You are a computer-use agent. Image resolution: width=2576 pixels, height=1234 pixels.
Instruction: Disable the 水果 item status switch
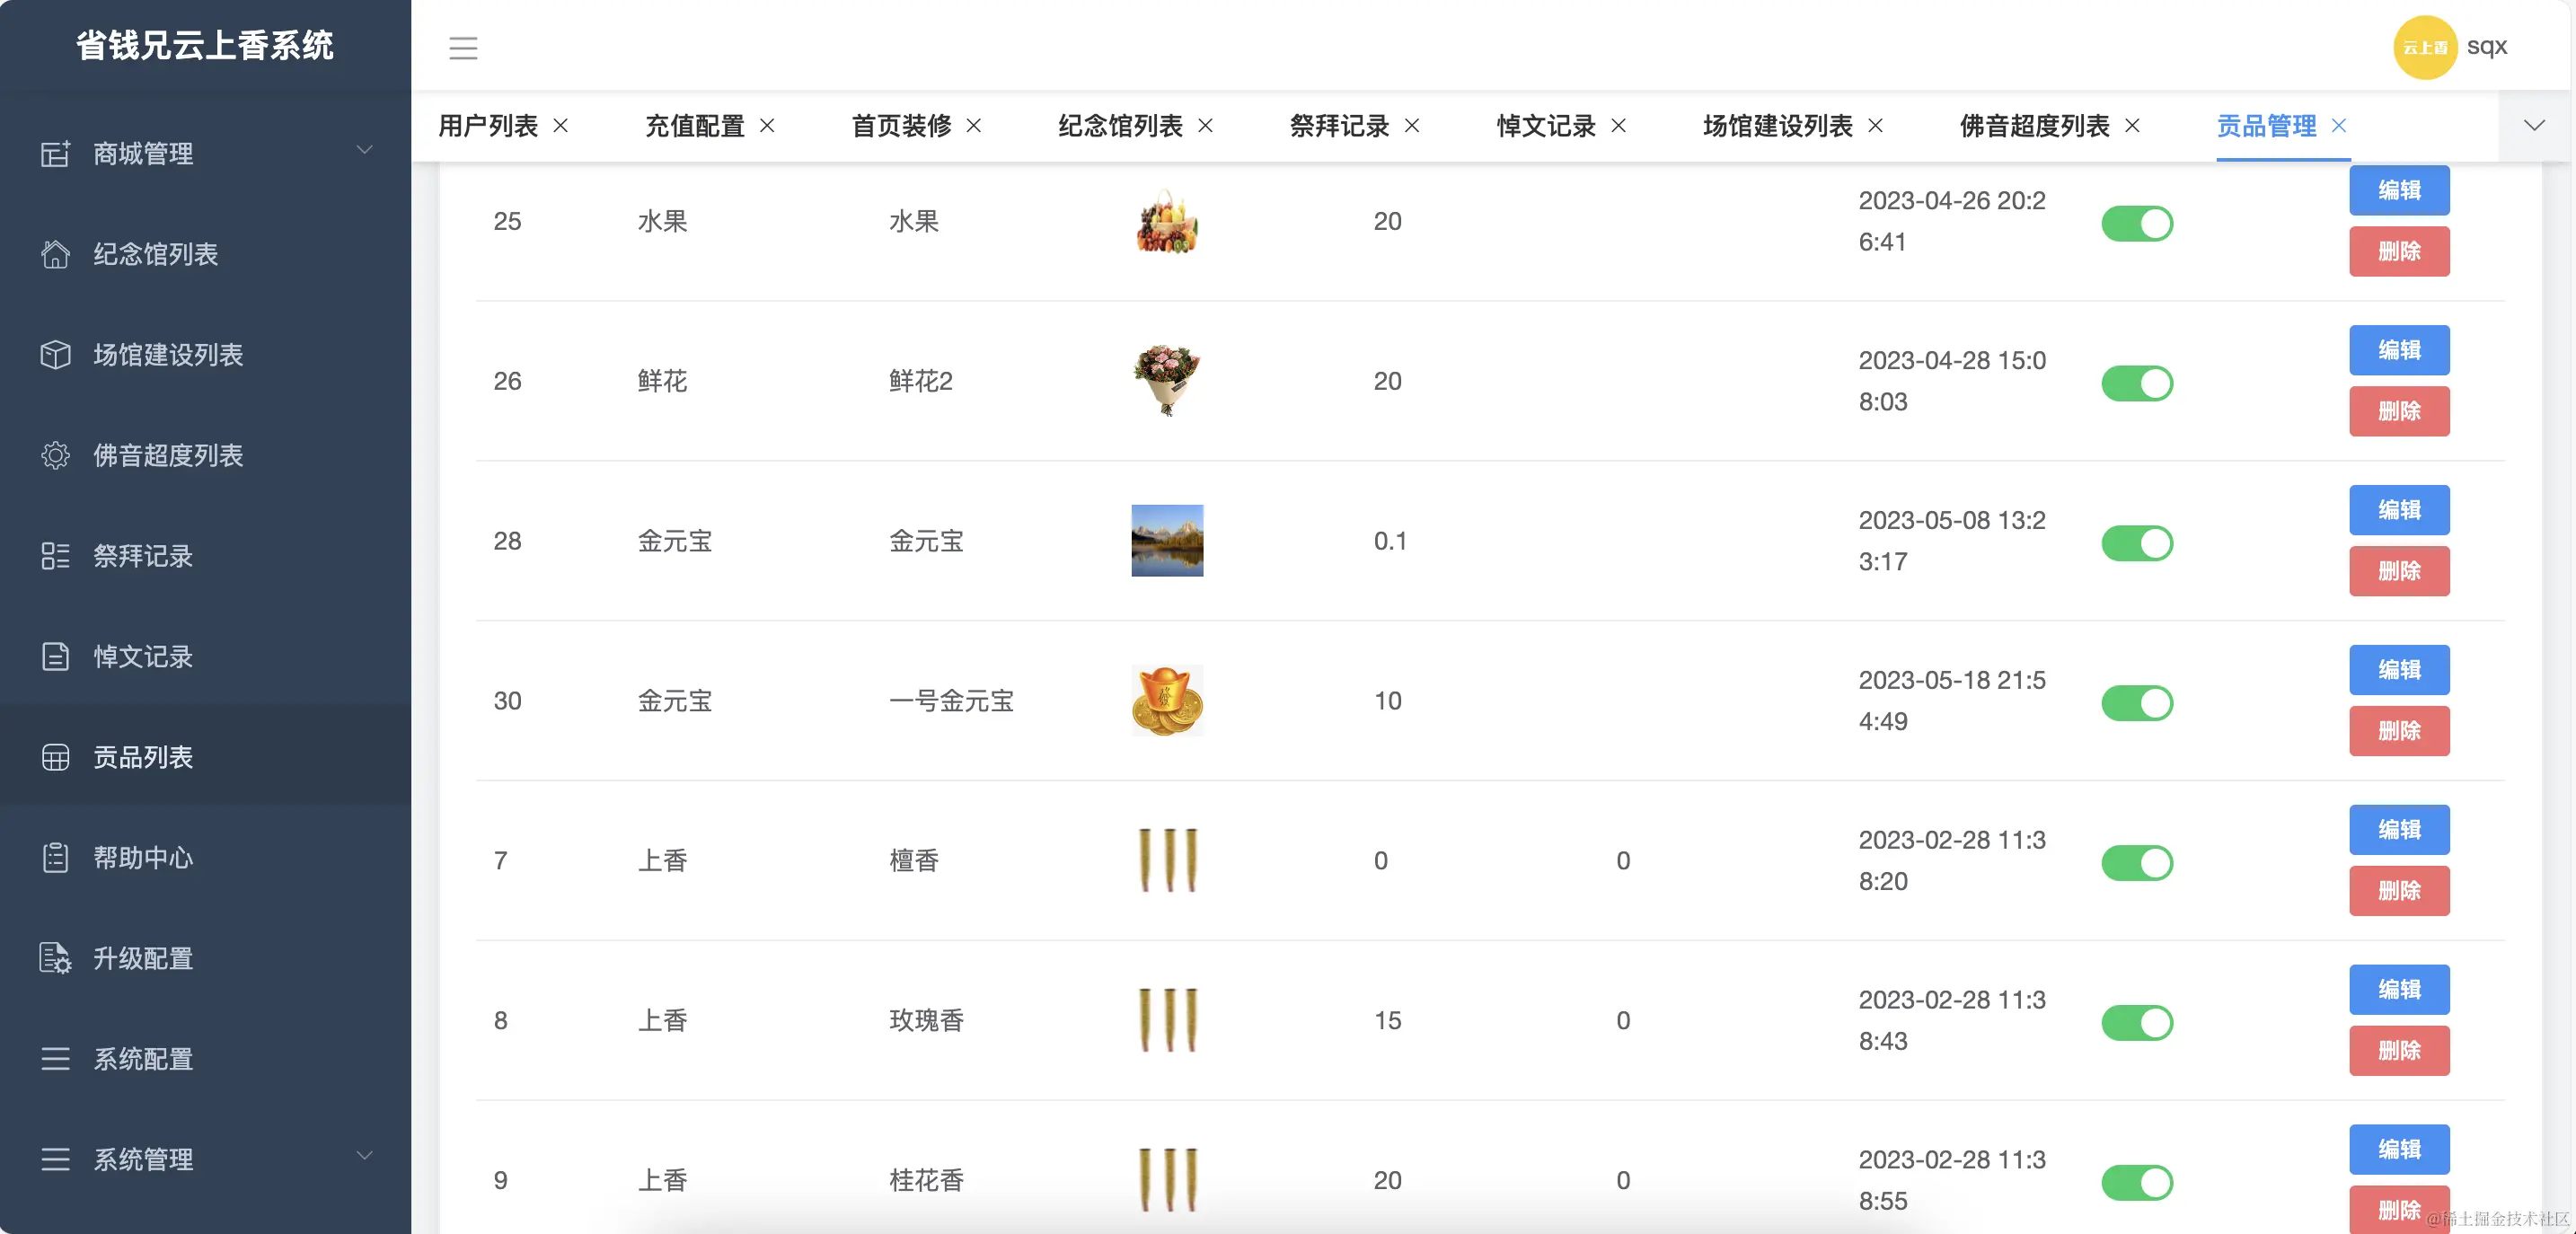point(2137,223)
